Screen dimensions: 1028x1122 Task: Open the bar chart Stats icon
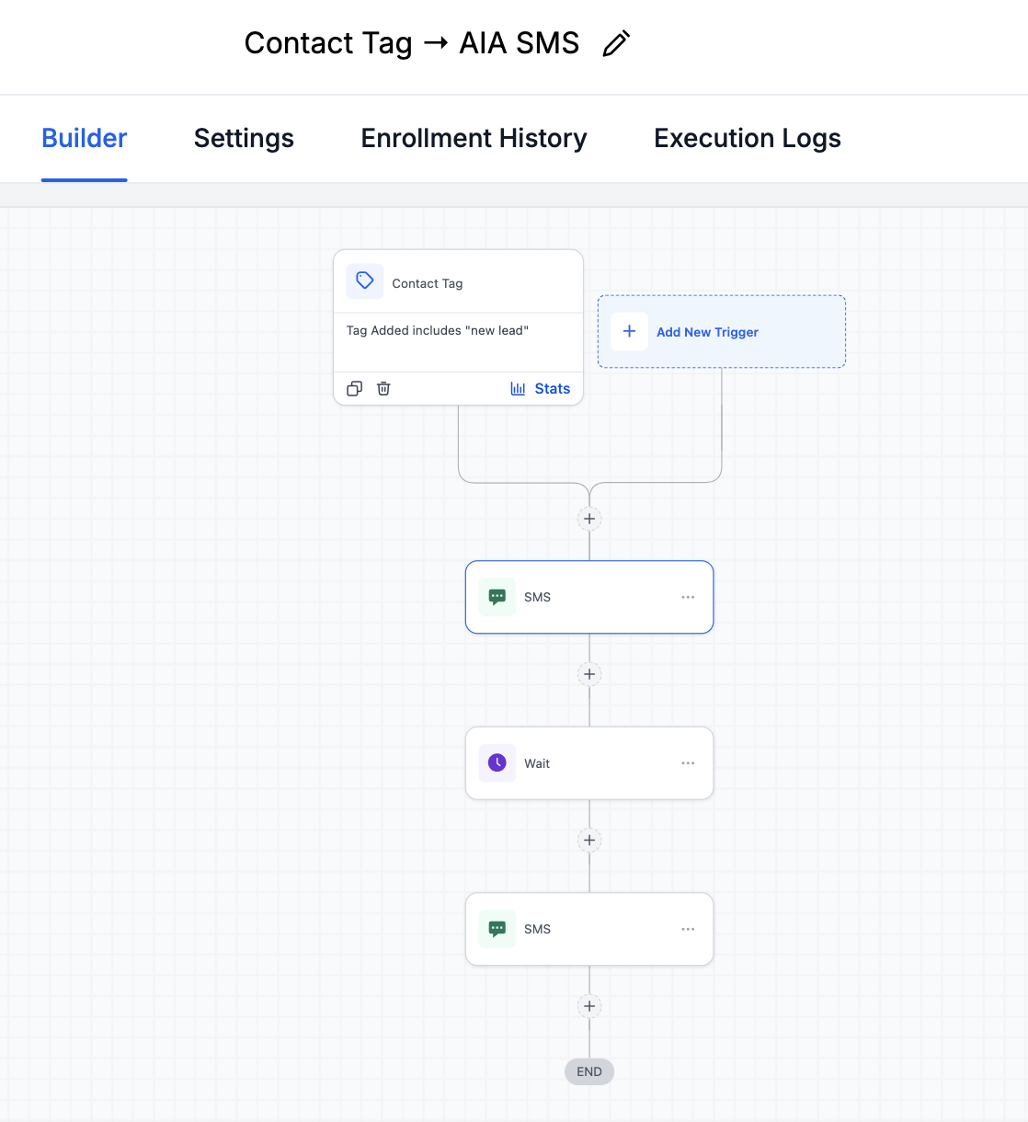[x=518, y=388]
